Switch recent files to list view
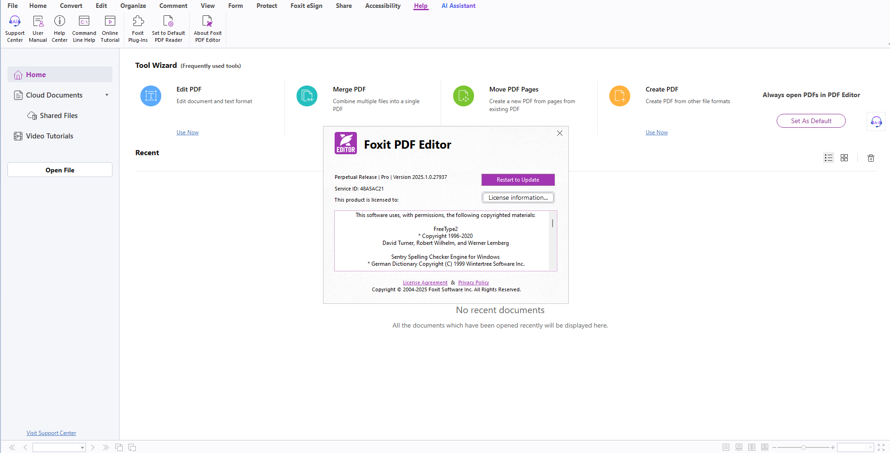This screenshot has width=890, height=453. click(x=829, y=158)
